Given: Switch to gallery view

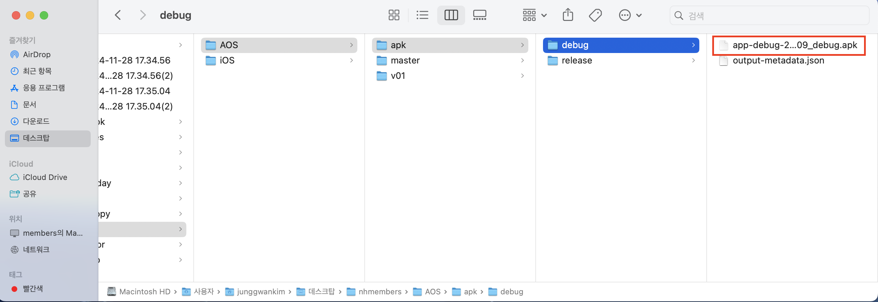Looking at the screenshot, I should [479, 15].
